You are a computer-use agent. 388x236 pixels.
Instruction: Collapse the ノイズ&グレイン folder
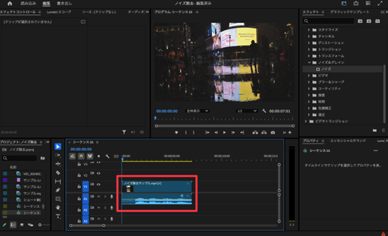tap(309, 63)
